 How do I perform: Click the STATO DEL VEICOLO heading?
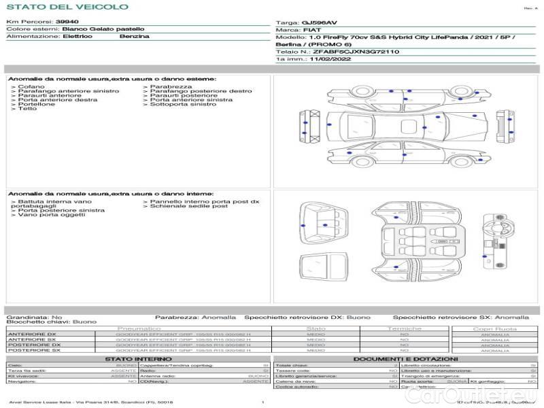tap(67, 7)
